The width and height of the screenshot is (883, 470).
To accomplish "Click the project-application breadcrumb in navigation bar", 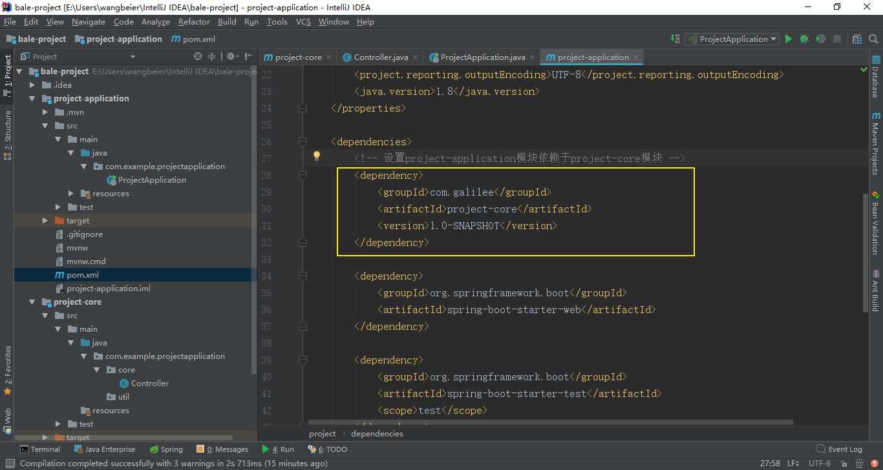I will pos(119,39).
